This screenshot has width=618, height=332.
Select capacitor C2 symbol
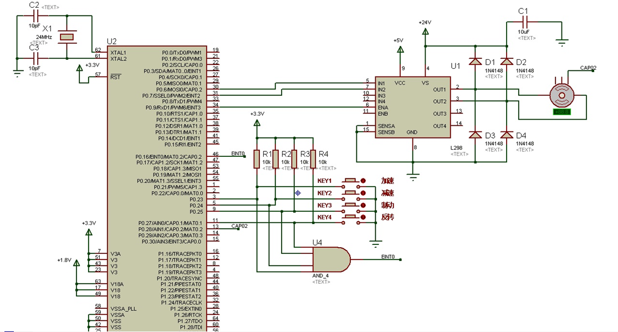(35, 16)
